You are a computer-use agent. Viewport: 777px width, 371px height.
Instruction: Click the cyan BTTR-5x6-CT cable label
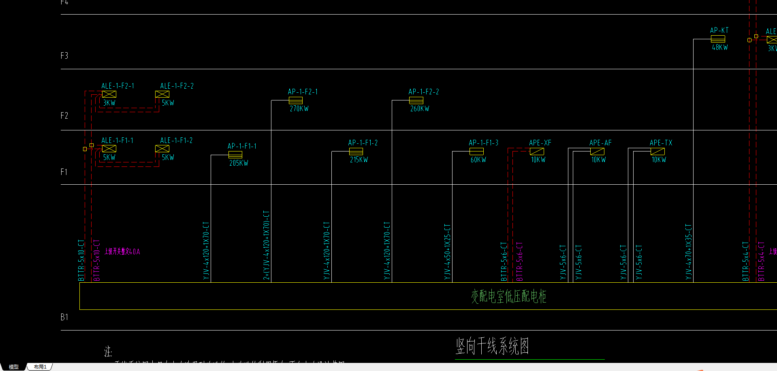pyautogui.click(x=504, y=262)
